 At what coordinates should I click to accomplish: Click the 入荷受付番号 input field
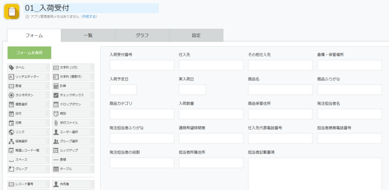[142, 65]
